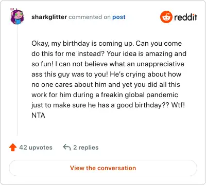Viewport: 206px width, 185px height.
Task: Click "freakin global pandemic" phrase
Action: (139, 95)
